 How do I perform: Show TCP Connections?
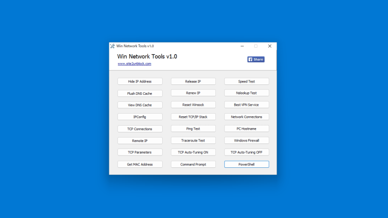(x=140, y=129)
